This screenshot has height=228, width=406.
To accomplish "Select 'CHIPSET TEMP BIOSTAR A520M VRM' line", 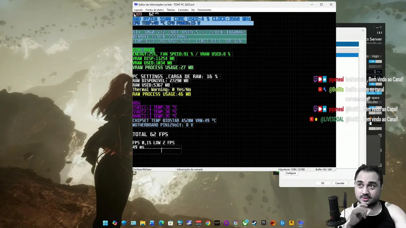I will pyautogui.click(x=174, y=121).
